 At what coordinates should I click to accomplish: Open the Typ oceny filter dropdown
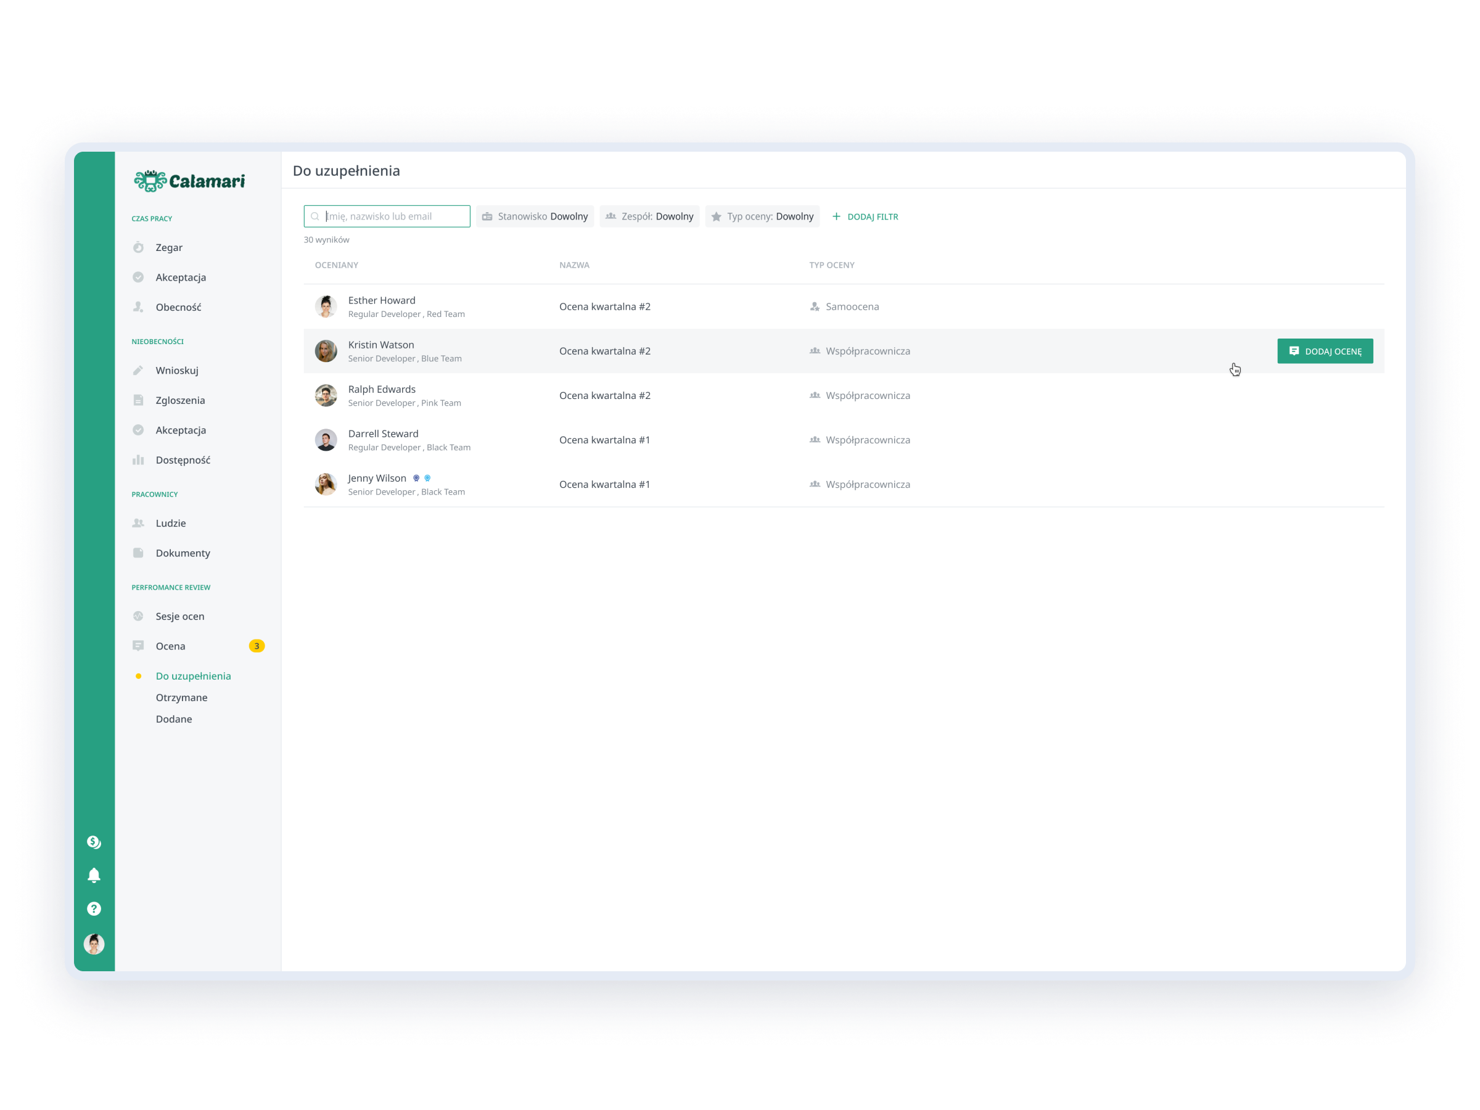pyautogui.click(x=762, y=217)
